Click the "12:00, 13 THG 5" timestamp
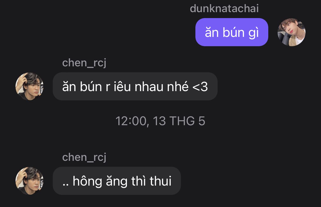The width and height of the screenshot is (321, 207). pos(160,121)
